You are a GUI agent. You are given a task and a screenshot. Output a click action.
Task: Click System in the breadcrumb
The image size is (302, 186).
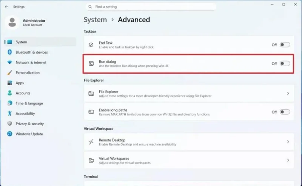tap(95, 20)
